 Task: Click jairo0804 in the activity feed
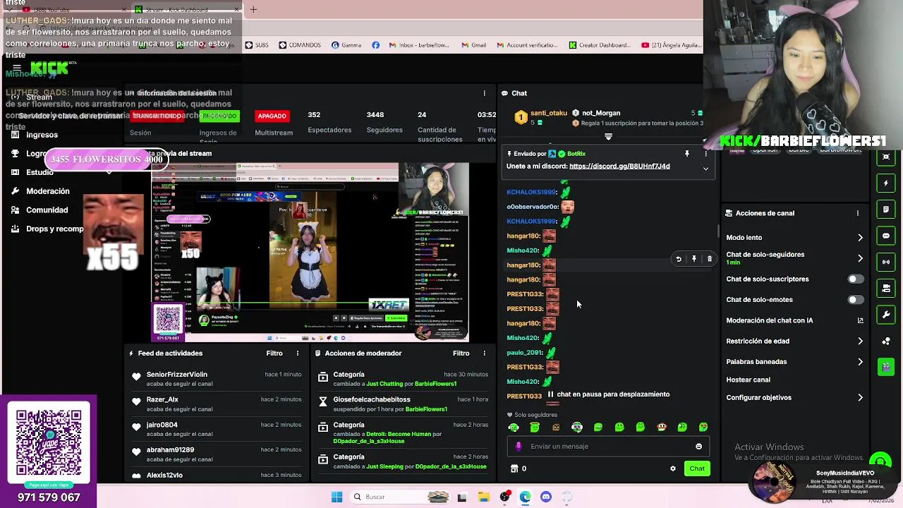(162, 425)
